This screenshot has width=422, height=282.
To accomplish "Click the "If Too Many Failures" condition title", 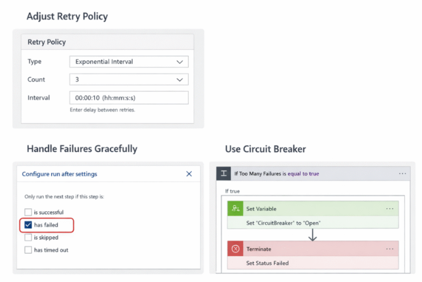I will coord(276,174).
